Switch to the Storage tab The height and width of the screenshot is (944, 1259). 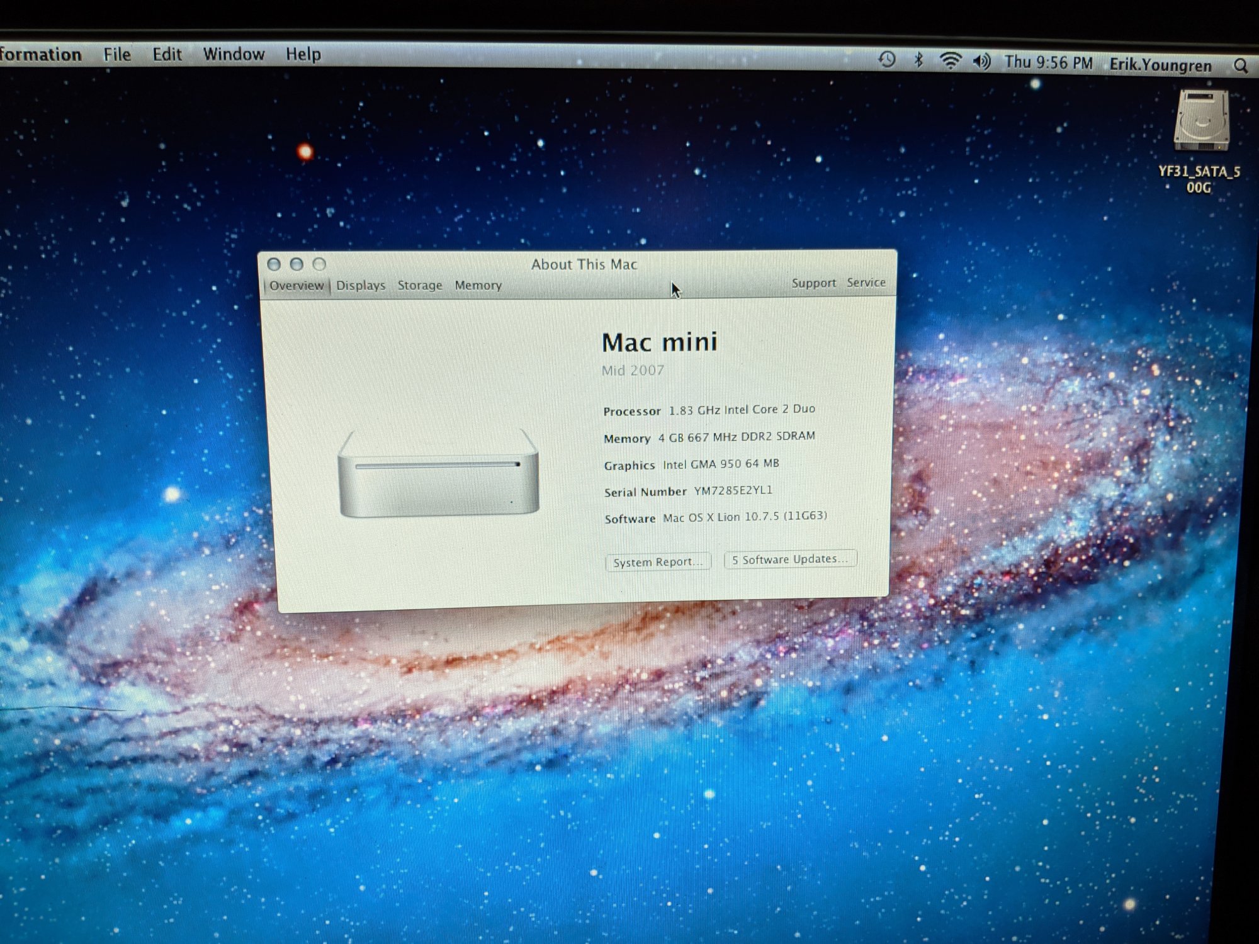click(420, 286)
